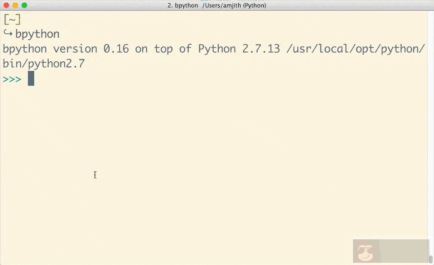This screenshot has width=434, height=265.
Task: Click the curved arrow prompt symbol
Action: (x=8, y=34)
